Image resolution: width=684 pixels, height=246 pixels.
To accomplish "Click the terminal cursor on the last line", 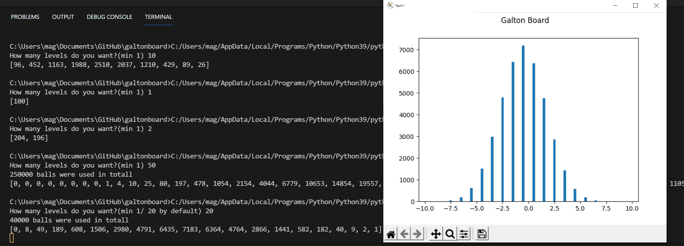I will (12, 238).
